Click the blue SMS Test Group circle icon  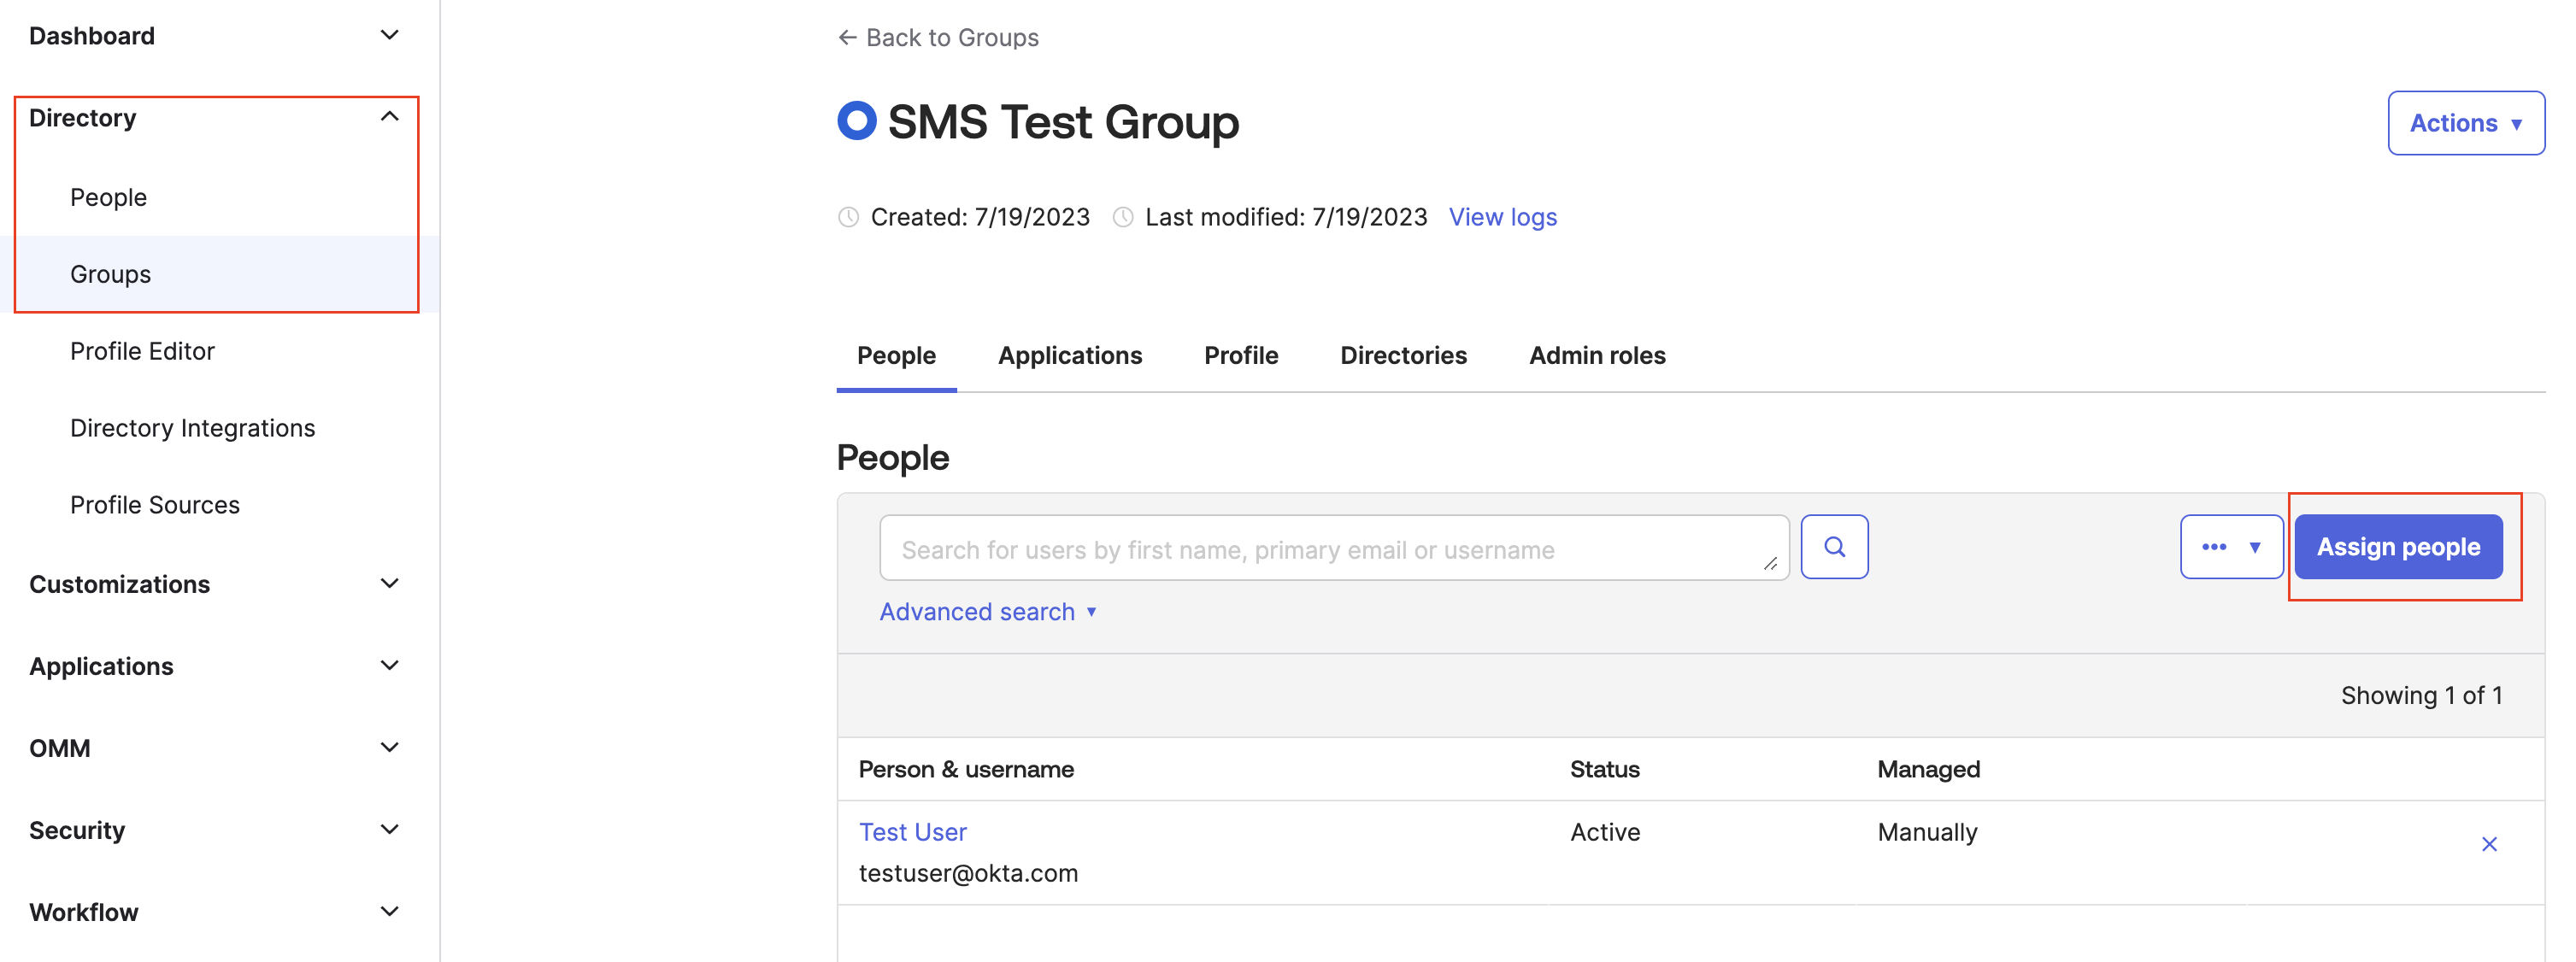tap(856, 121)
